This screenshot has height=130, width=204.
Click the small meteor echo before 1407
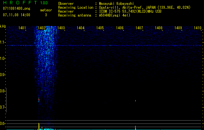[136, 100]
